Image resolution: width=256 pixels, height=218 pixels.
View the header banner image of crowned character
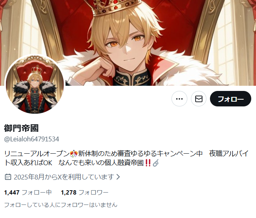tap(128, 43)
